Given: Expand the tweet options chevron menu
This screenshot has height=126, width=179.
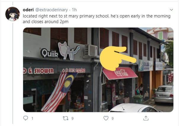Looking at the screenshot, I should pyautogui.click(x=171, y=10).
